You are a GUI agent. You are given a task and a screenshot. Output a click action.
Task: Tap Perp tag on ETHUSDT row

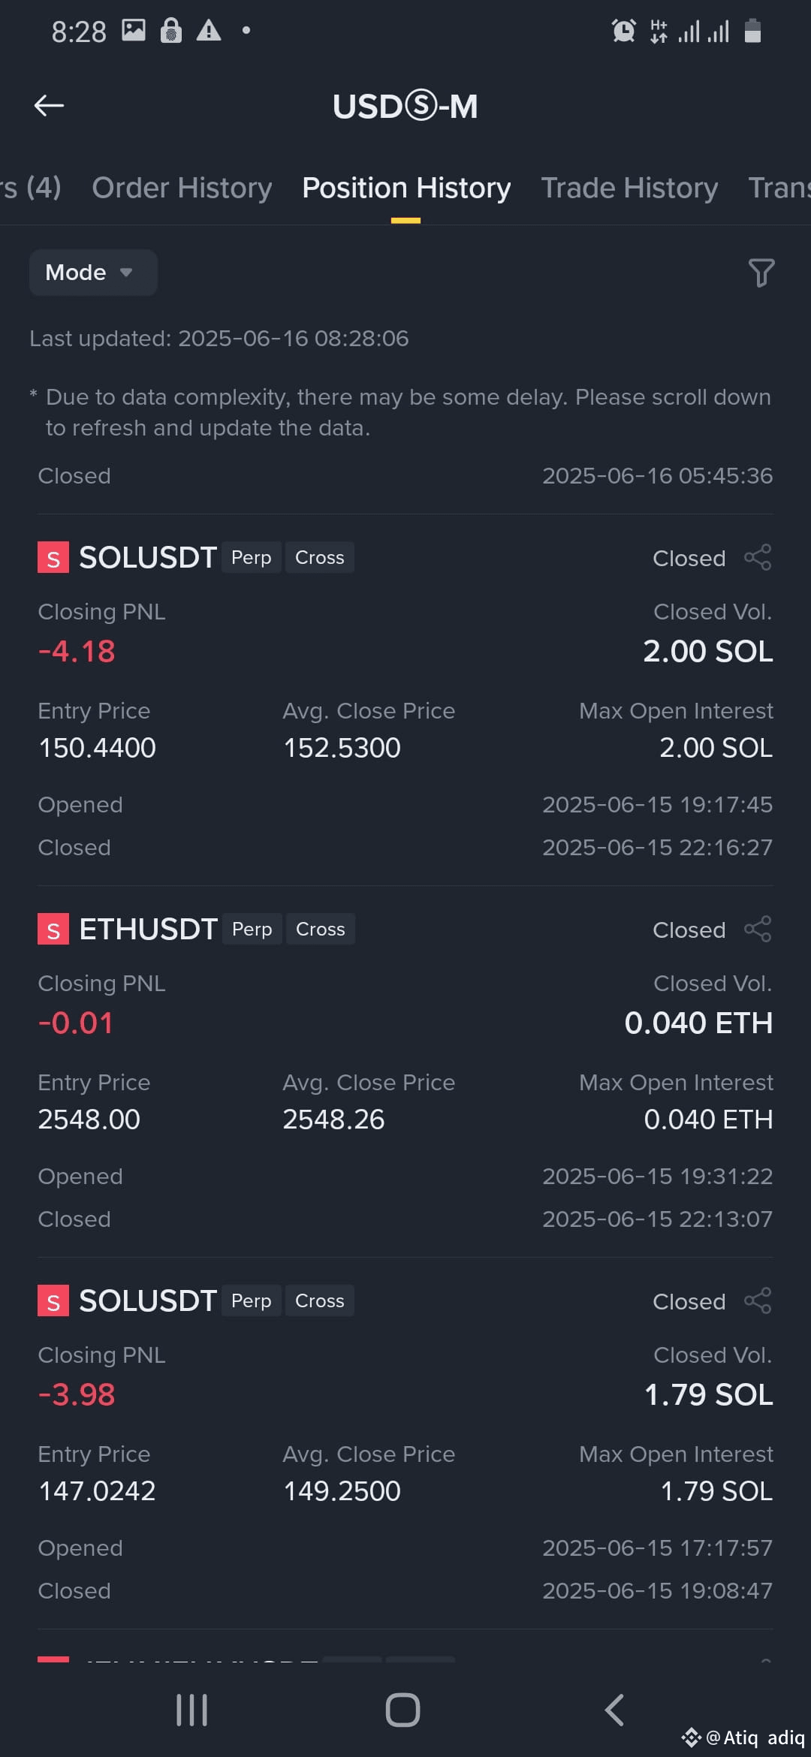tap(252, 930)
